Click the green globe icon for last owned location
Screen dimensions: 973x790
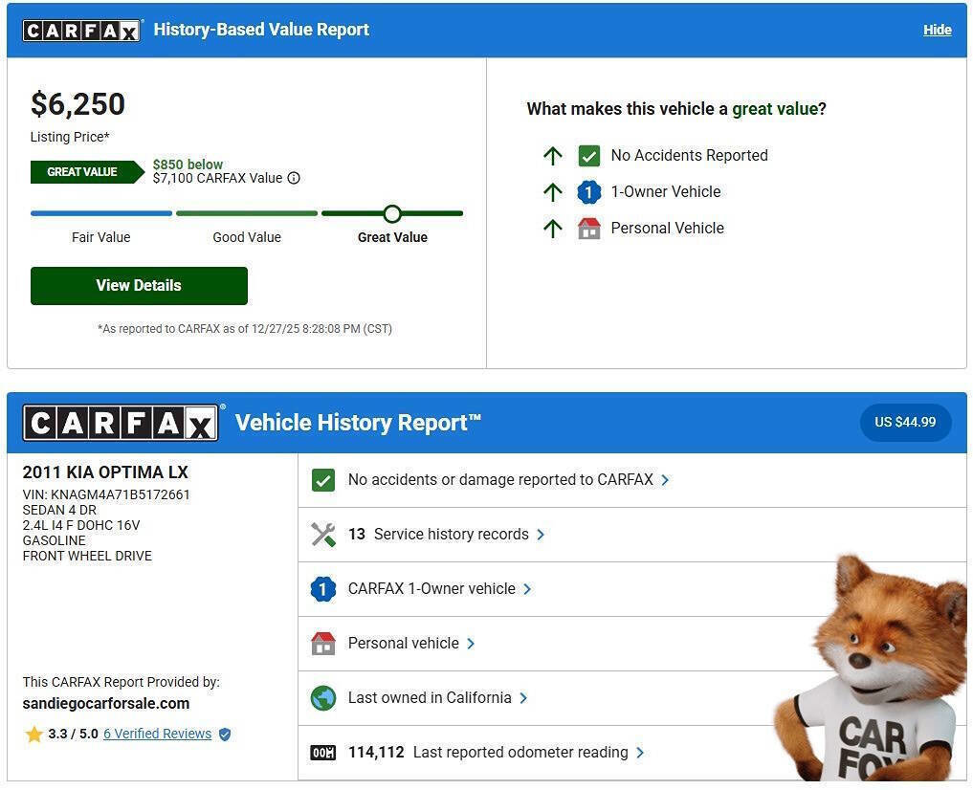[x=323, y=697]
